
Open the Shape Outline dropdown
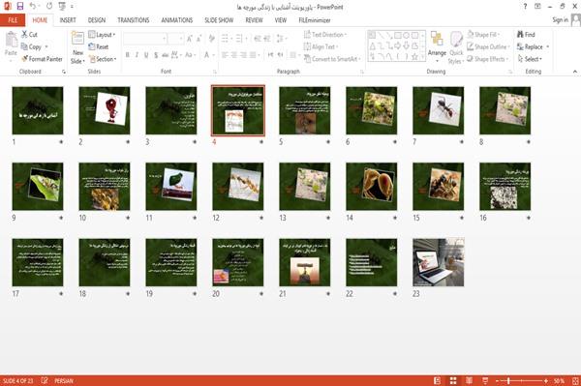point(488,46)
